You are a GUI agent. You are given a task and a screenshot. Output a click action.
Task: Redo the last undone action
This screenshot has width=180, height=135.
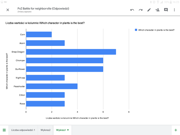pos(140,10)
